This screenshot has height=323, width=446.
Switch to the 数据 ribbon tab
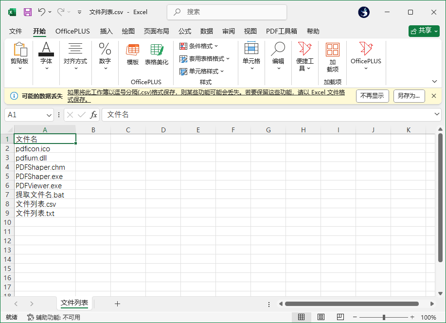(206, 31)
